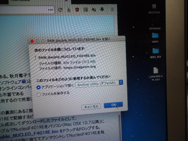Click the webpage vertical scrollbar
The image size is (188, 141).
click(x=119, y=127)
